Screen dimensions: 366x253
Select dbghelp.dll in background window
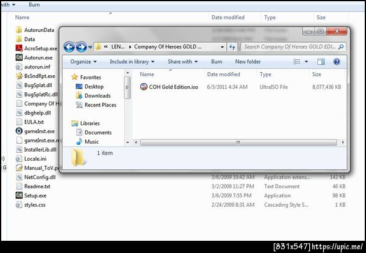coord(34,112)
